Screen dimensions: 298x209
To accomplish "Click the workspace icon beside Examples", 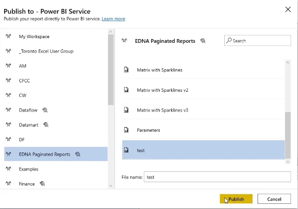I will tap(8, 169).
